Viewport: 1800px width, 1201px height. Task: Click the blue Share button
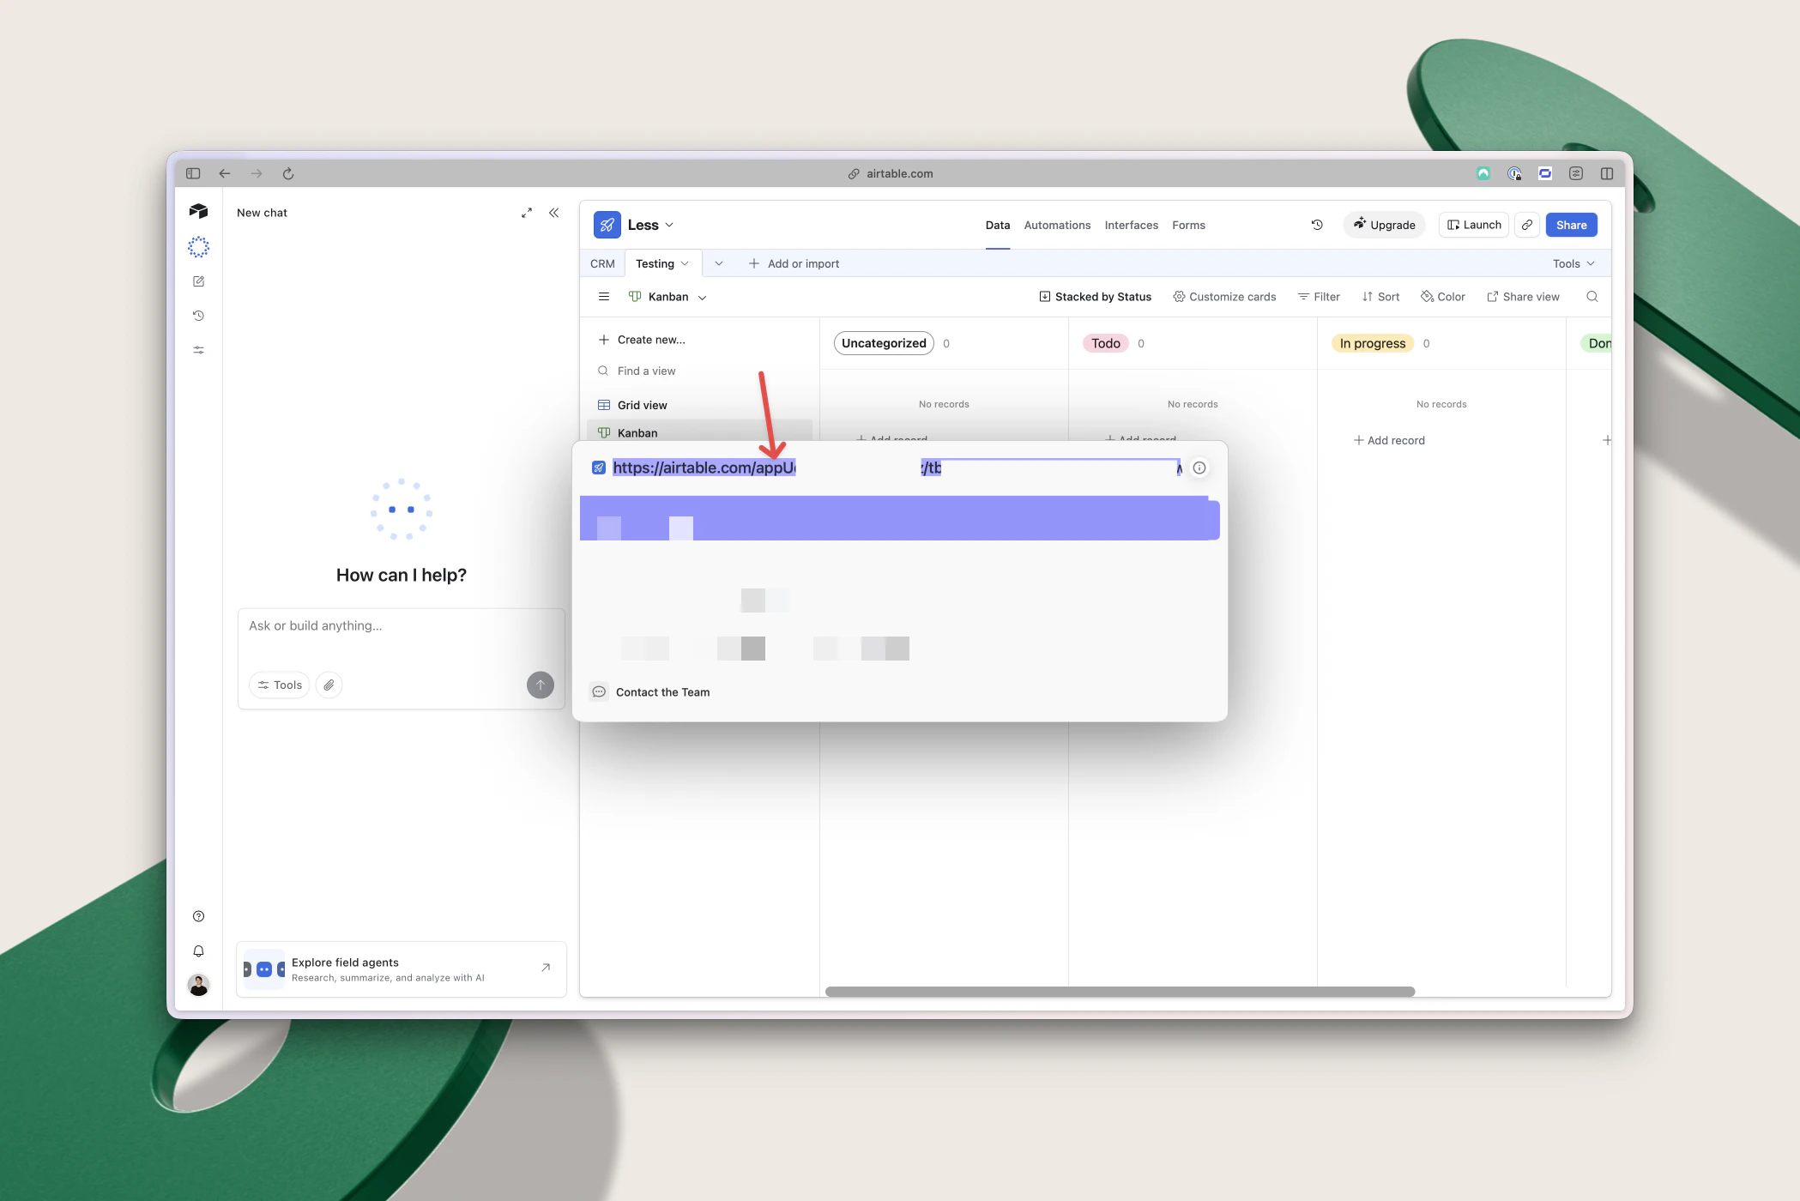[x=1572, y=225]
